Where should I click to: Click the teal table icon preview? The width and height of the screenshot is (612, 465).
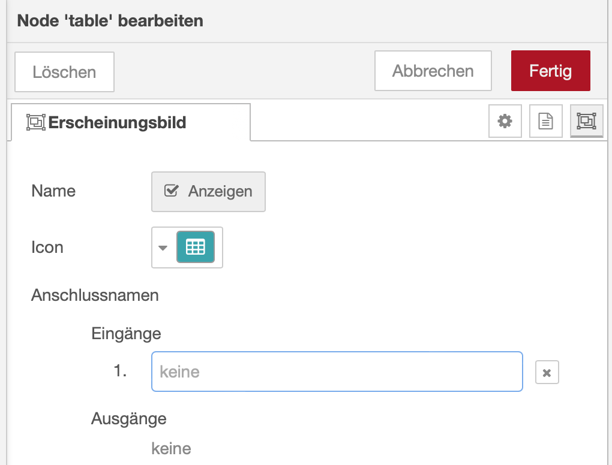coord(195,247)
